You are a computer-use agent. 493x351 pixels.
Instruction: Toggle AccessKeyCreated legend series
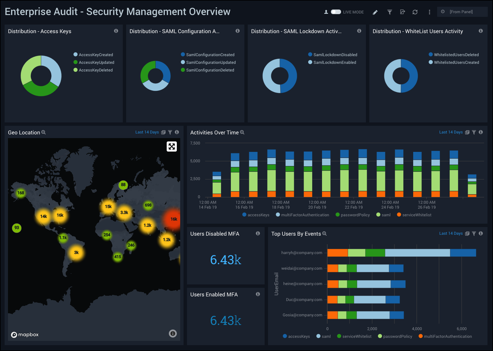95,55
